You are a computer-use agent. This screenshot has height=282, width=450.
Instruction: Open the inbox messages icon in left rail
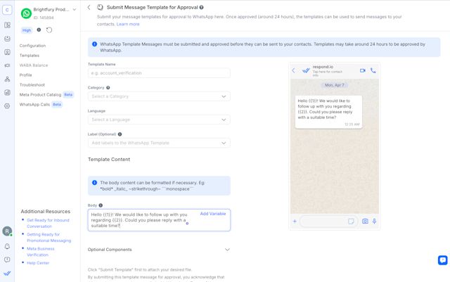[8, 39]
